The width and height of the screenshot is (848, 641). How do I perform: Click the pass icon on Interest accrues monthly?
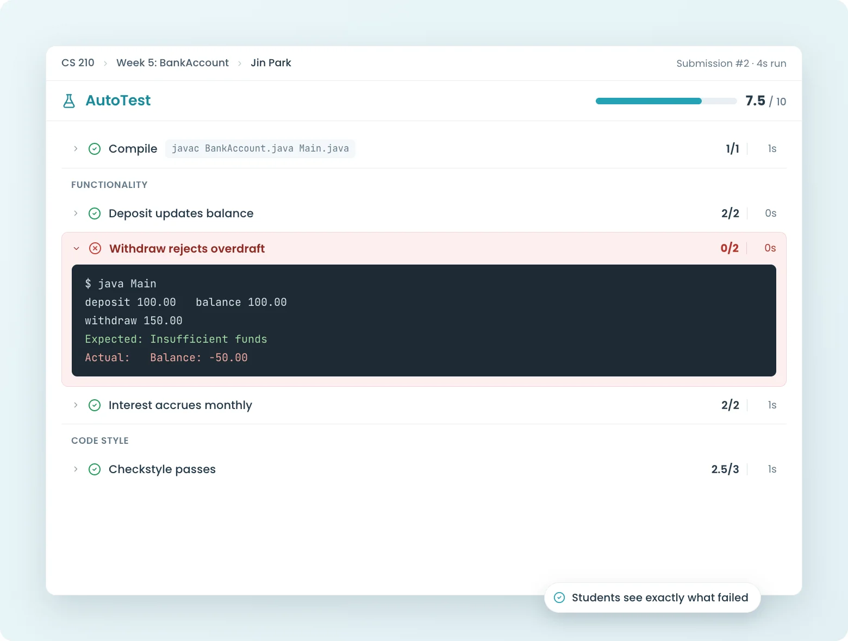95,405
